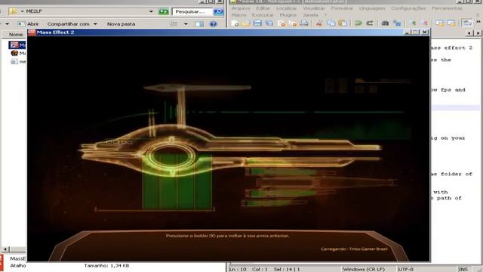483x272 pixels.
Task: Click the Zoom Out icon in Notepad++
Action: pyautogui.click(x=424, y=23)
